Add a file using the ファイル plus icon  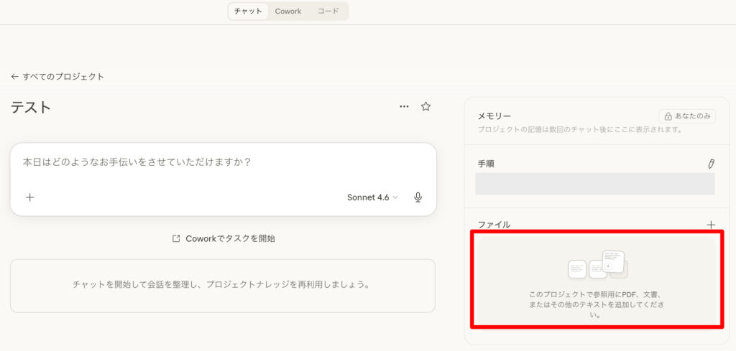[x=711, y=225]
